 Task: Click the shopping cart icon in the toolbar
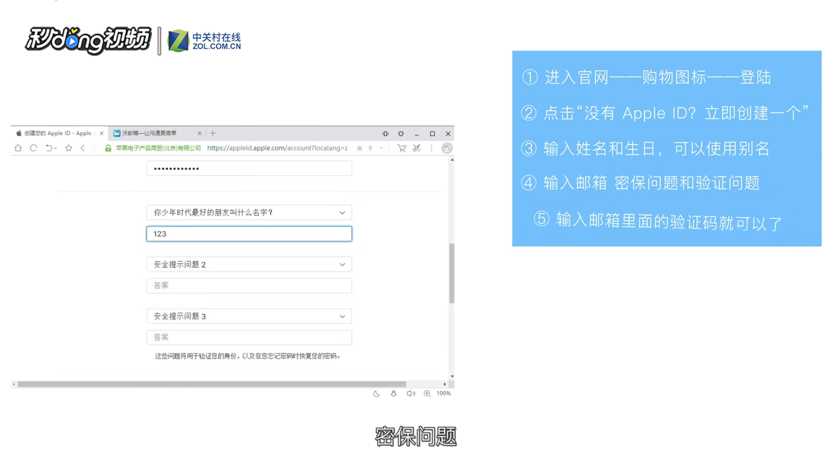402,148
